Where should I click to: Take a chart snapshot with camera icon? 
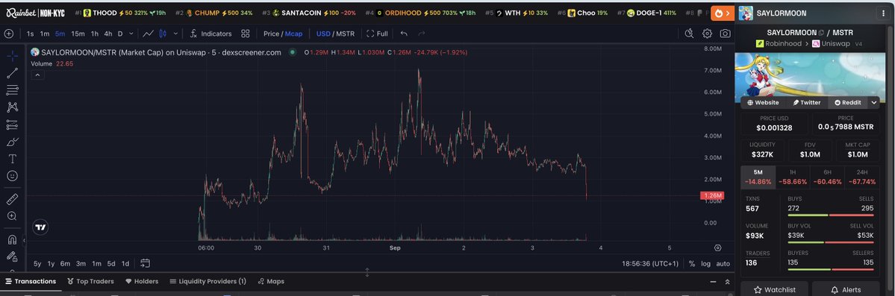coord(725,34)
